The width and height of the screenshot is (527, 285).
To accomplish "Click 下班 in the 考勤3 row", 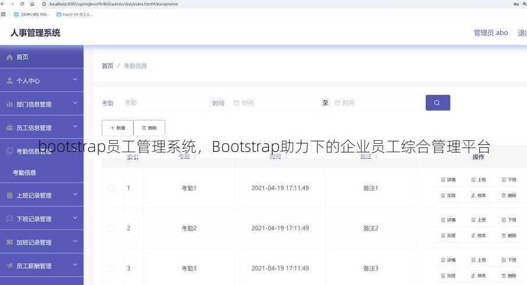I will pyautogui.click(x=509, y=260).
